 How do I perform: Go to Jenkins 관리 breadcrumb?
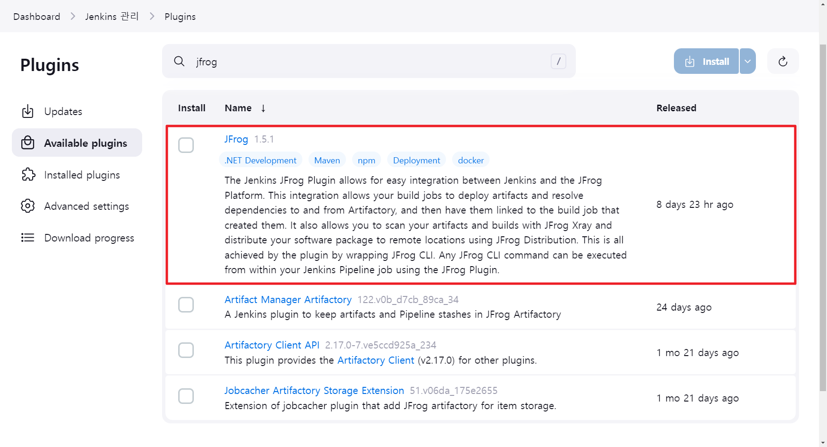[x=112, y=17]
